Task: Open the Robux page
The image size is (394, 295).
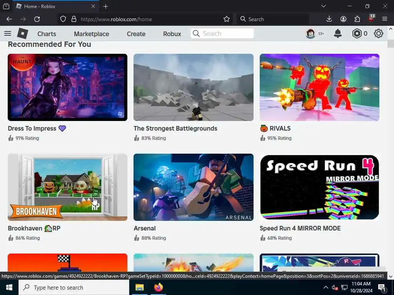Action: point(172,34)
